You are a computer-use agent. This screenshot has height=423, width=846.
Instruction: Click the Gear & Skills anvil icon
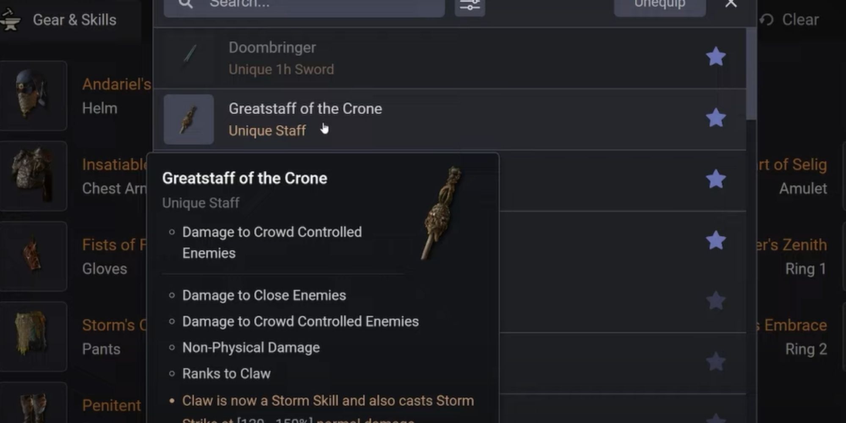(10, 20)
